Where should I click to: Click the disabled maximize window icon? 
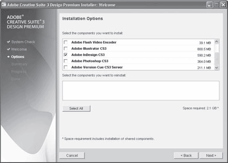216,5
